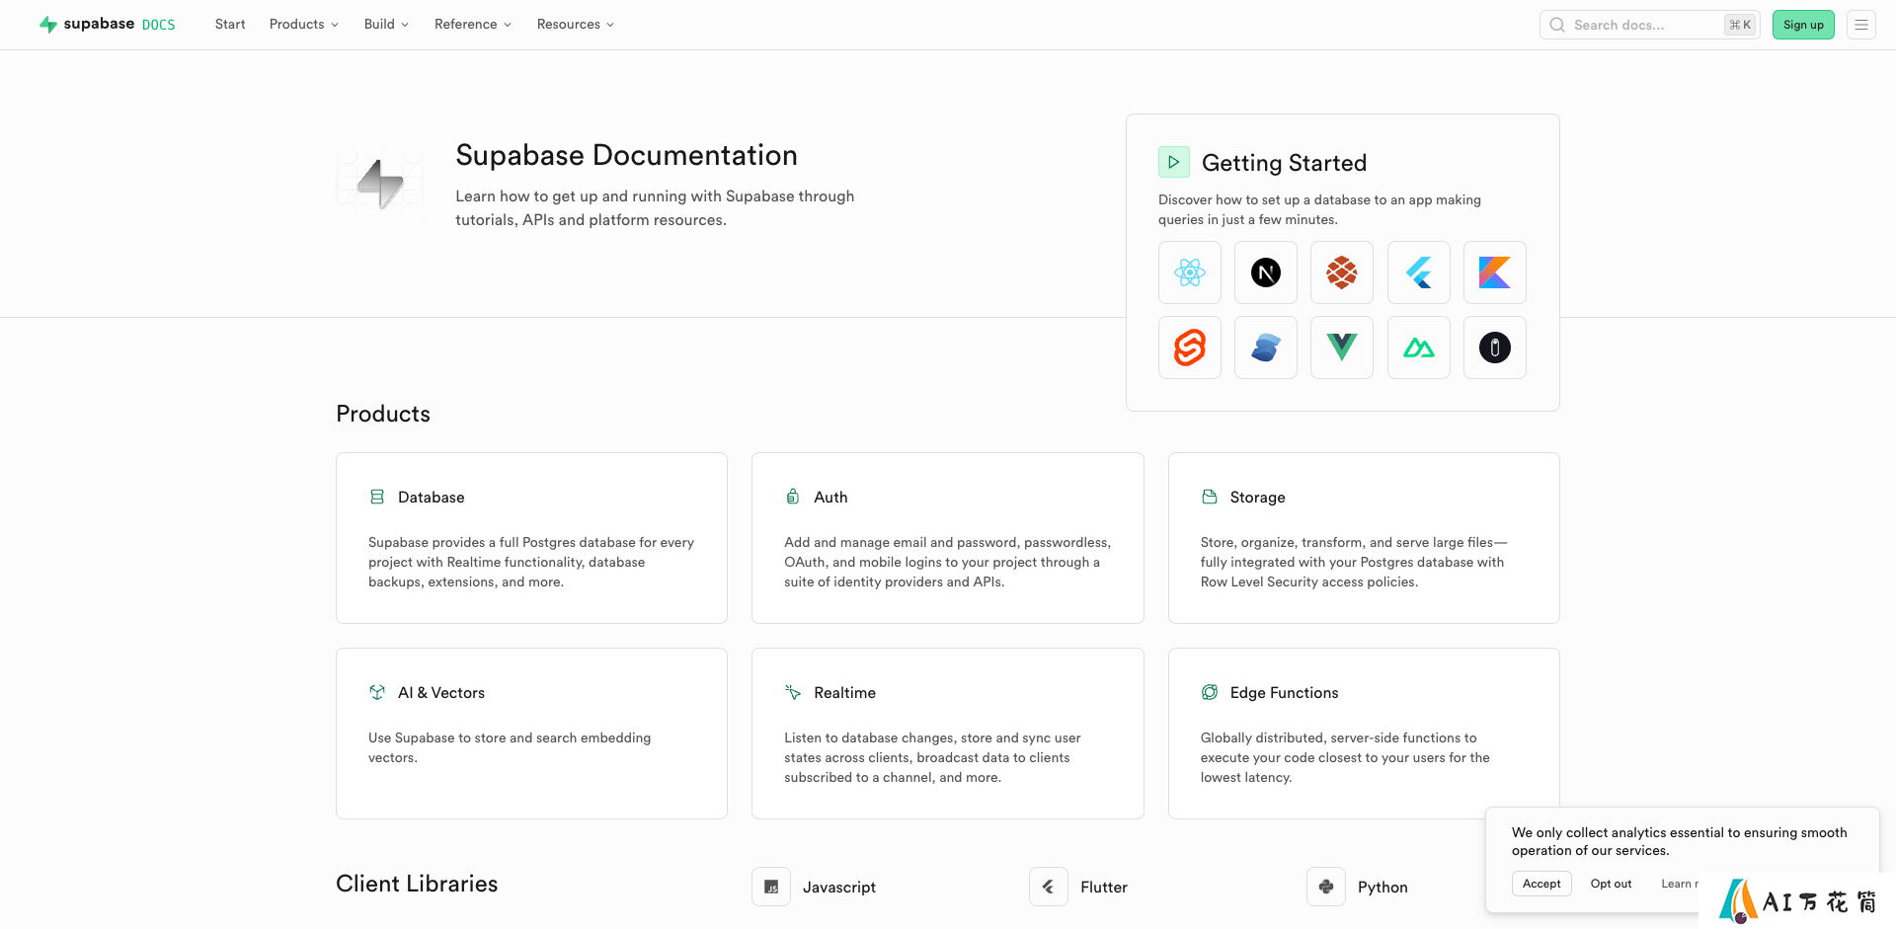This screenshot has width=1896, height=929.
Task: Click the Storage folder icon
Action: tap(1210, 497)
